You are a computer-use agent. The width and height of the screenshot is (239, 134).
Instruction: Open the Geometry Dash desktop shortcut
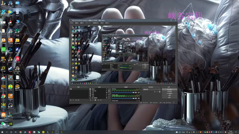[3, 106]
